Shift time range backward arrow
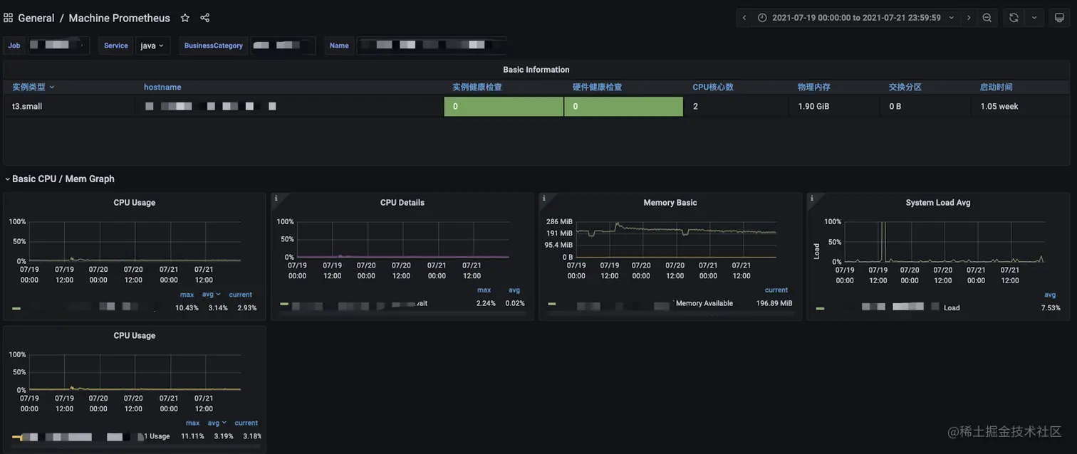The width and height of the screenshot is (1077, 454). tap(744, 18)
